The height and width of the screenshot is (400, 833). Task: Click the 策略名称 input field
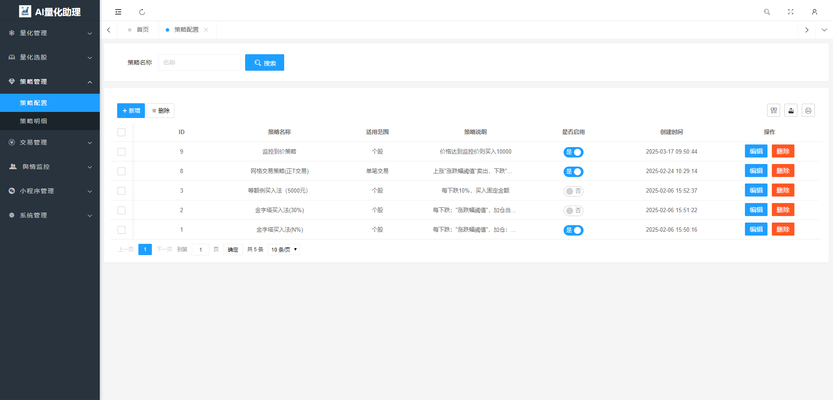pos(199,62)
